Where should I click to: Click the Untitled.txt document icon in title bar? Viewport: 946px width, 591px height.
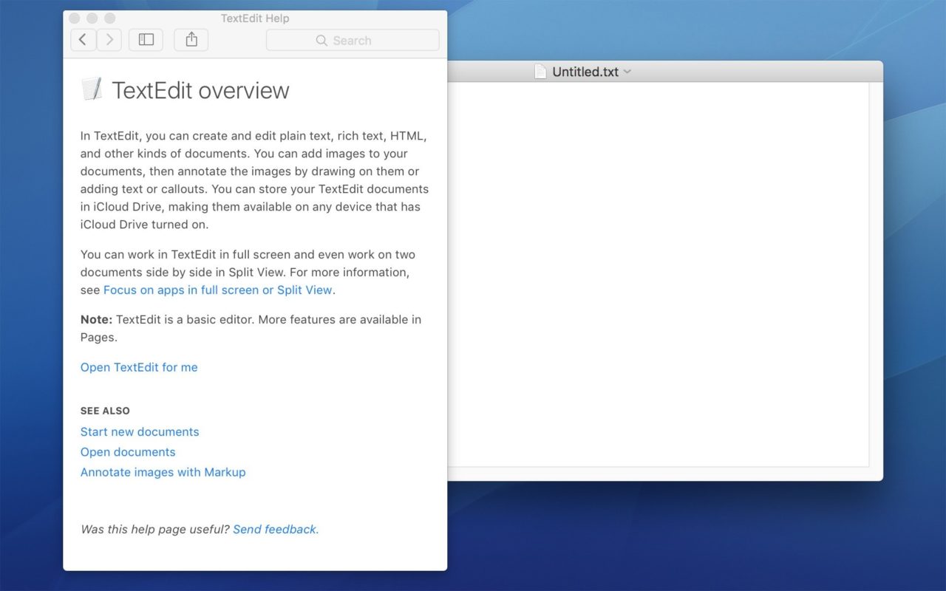pyautogui.click(x=540, y=72)
